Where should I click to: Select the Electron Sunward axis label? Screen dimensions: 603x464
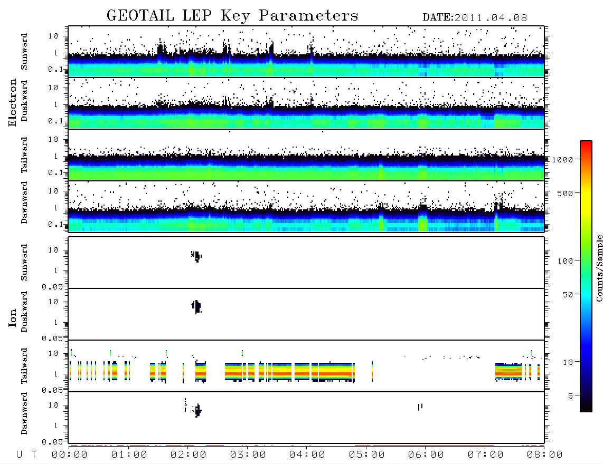(24, 51)
